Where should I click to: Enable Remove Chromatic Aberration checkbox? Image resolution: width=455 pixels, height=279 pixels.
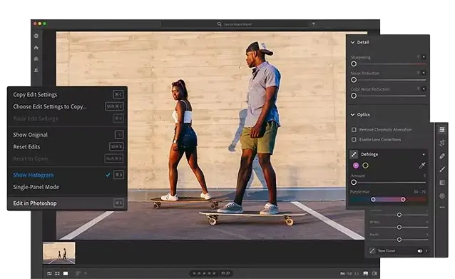pyautogui.click(x=354, y=129)
